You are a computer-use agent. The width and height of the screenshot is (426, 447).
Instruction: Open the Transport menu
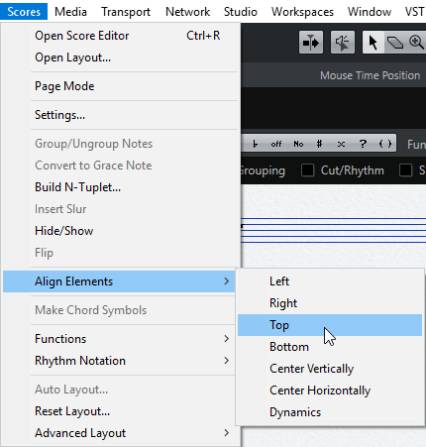(x=126, y=12)
